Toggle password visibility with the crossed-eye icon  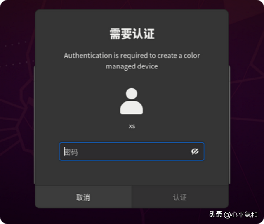coord(195,151)
